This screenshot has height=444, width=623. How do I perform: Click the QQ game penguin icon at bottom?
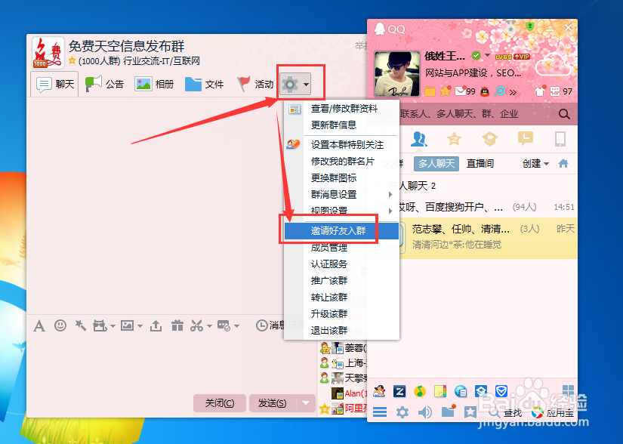379,392
